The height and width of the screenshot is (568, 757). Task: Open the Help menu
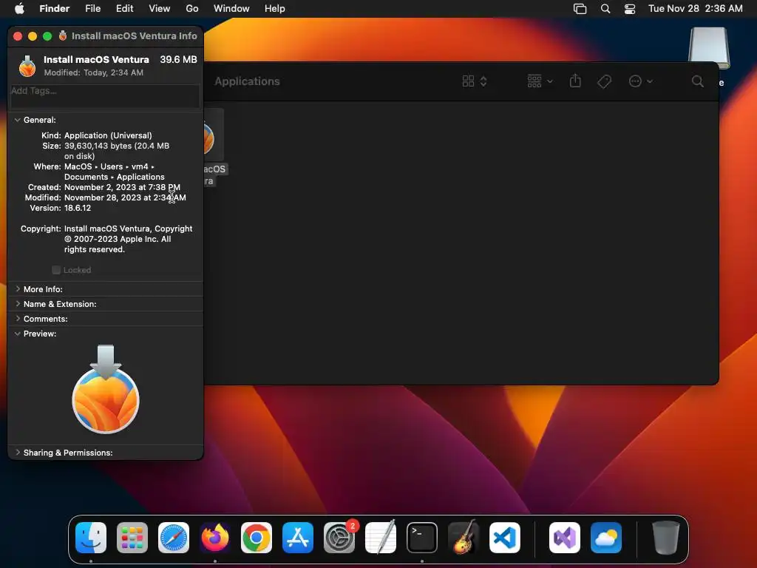coord(275,9)
